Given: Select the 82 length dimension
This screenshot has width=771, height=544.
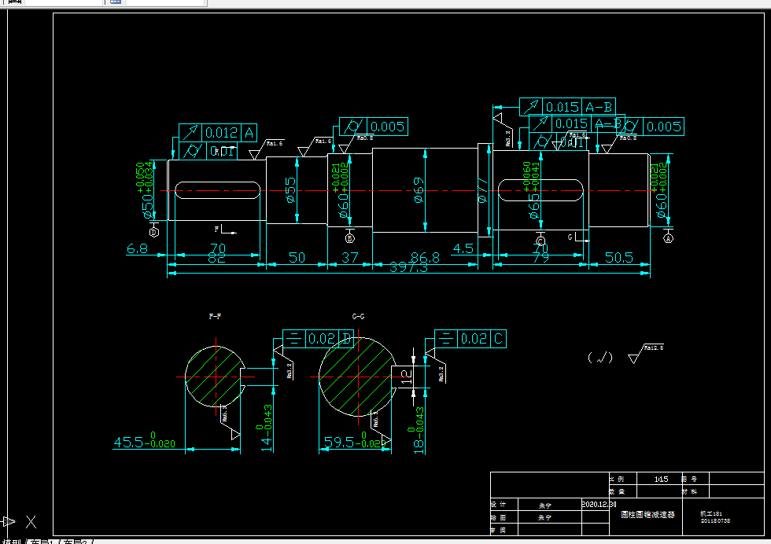Looking at the screenshot, I should click(216, 259).
